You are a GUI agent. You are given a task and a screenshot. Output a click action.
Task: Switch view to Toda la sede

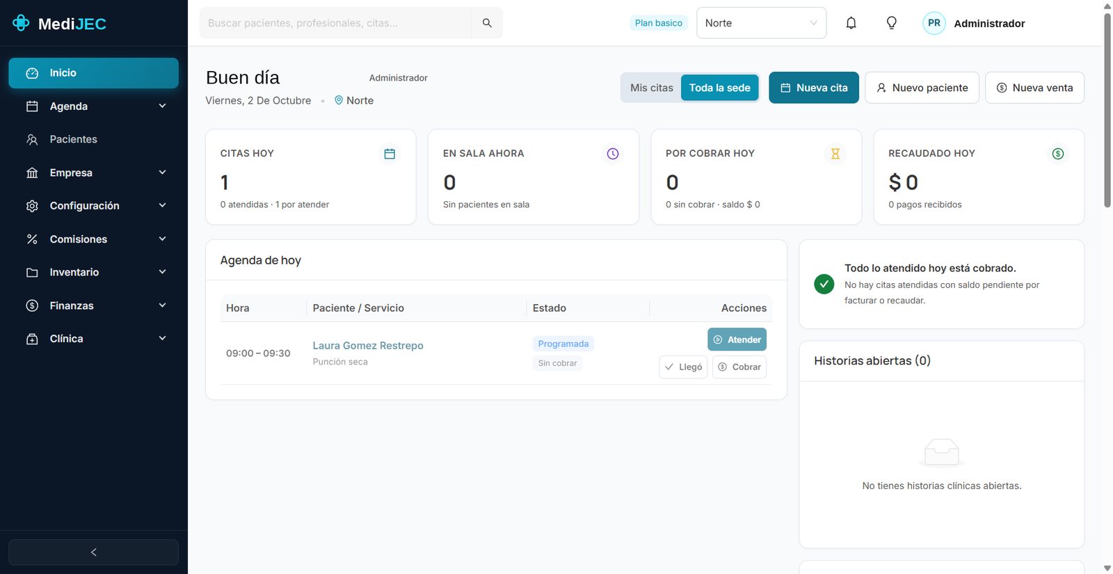(x=720, y=88)
